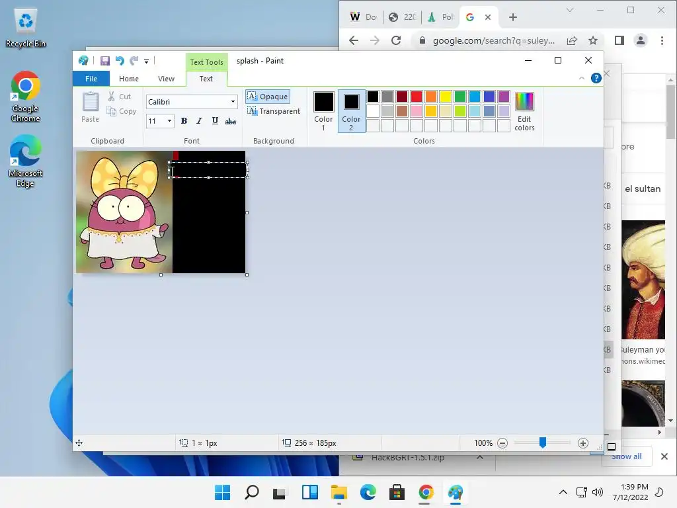Screen dimensions: 677x508
Task: Open the Chrome profile avatar
Action: coord(640,40)
